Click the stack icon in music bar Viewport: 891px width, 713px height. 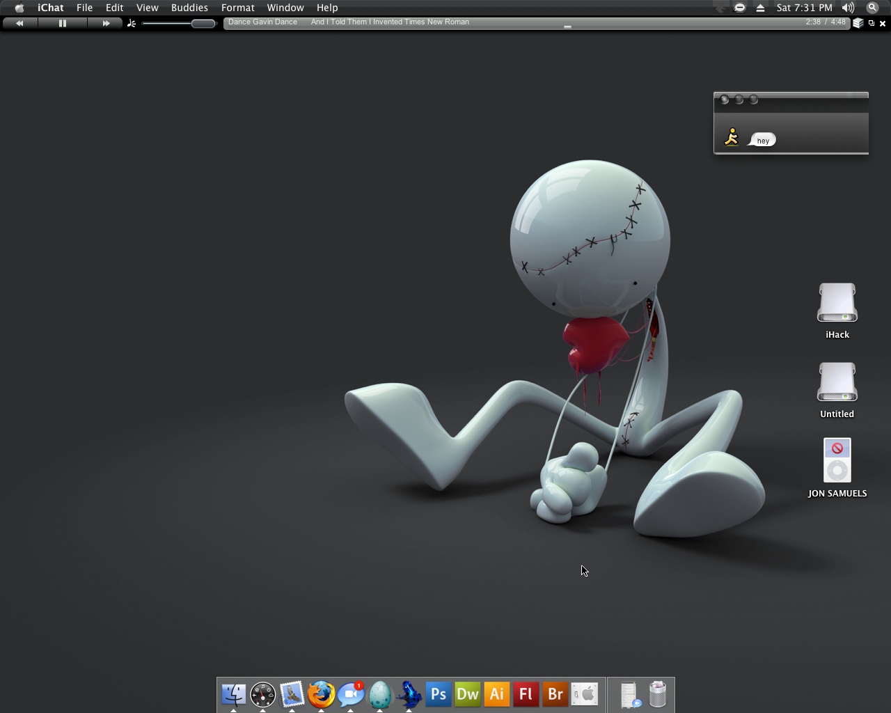(858, 23)
